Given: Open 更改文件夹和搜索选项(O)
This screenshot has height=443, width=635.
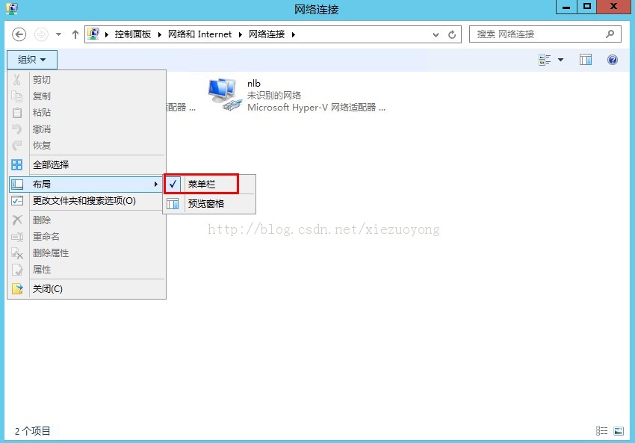Looking at the screenshot, I should 87,201.
